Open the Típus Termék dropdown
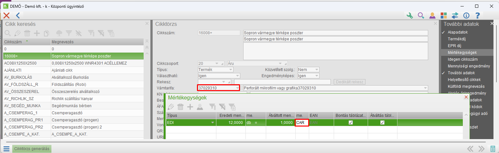The image size is (499, 153). [x=231, y=69]
